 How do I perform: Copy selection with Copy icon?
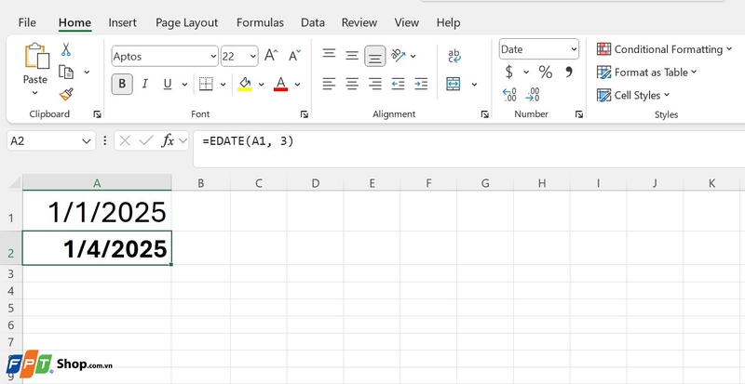coord(66,73)
